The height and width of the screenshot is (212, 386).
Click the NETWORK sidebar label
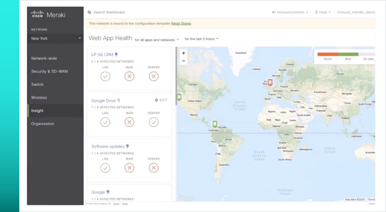39,30
